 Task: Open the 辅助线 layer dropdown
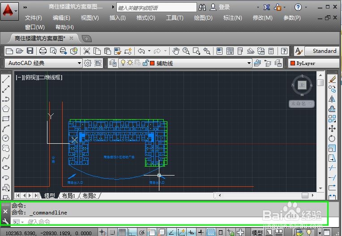[x=185, y=63]
